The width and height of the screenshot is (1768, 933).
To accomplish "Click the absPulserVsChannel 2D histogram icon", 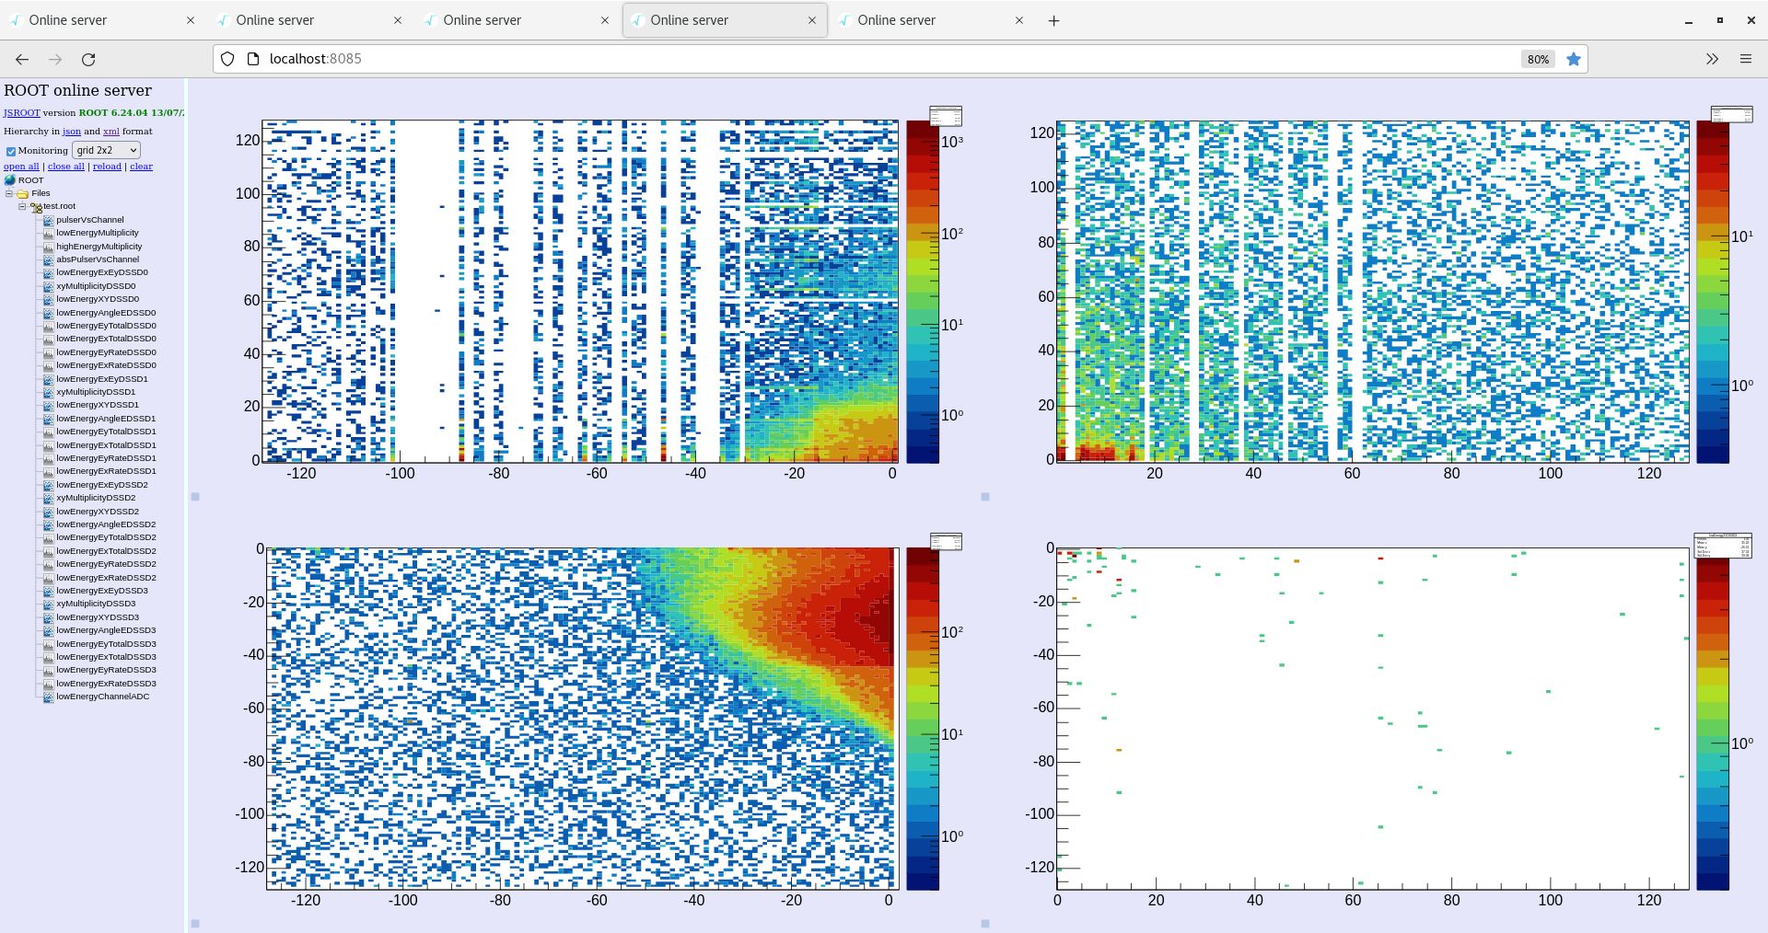I will tap(47, 259).
